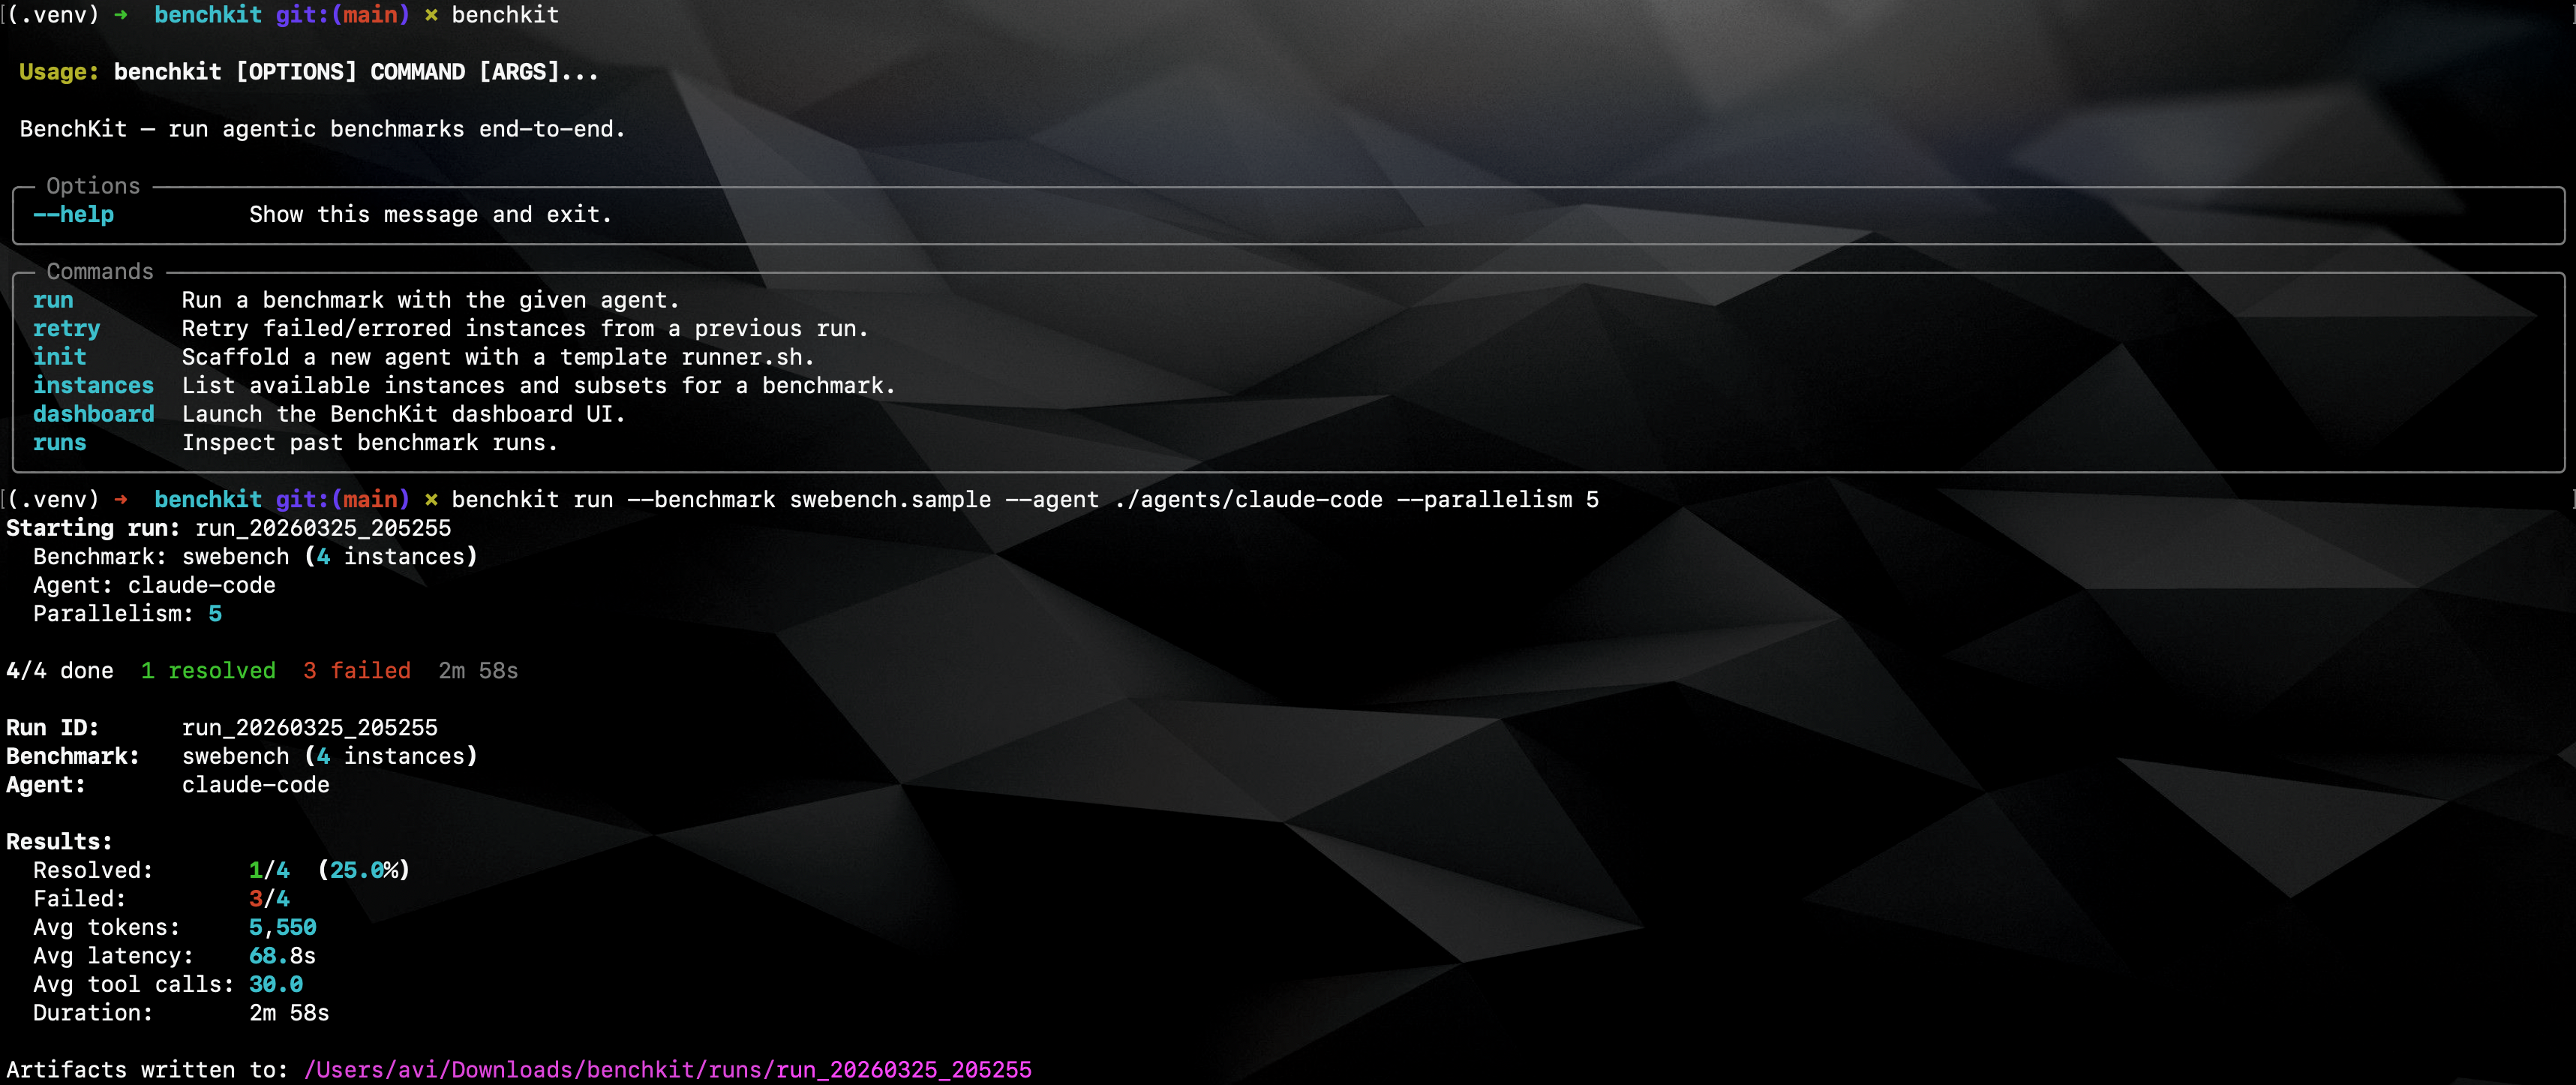The width and height of the screenshot is (2576, 1085).
Task: Click the swebench.sample argument in the command
Action: [890, 499]
